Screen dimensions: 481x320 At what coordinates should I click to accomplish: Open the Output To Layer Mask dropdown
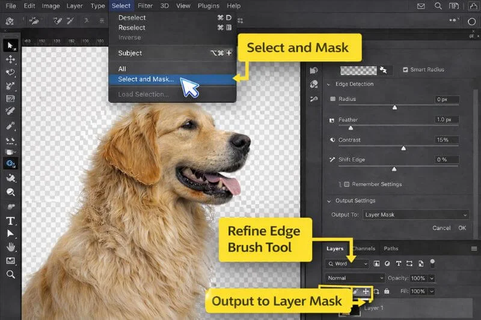415,215
